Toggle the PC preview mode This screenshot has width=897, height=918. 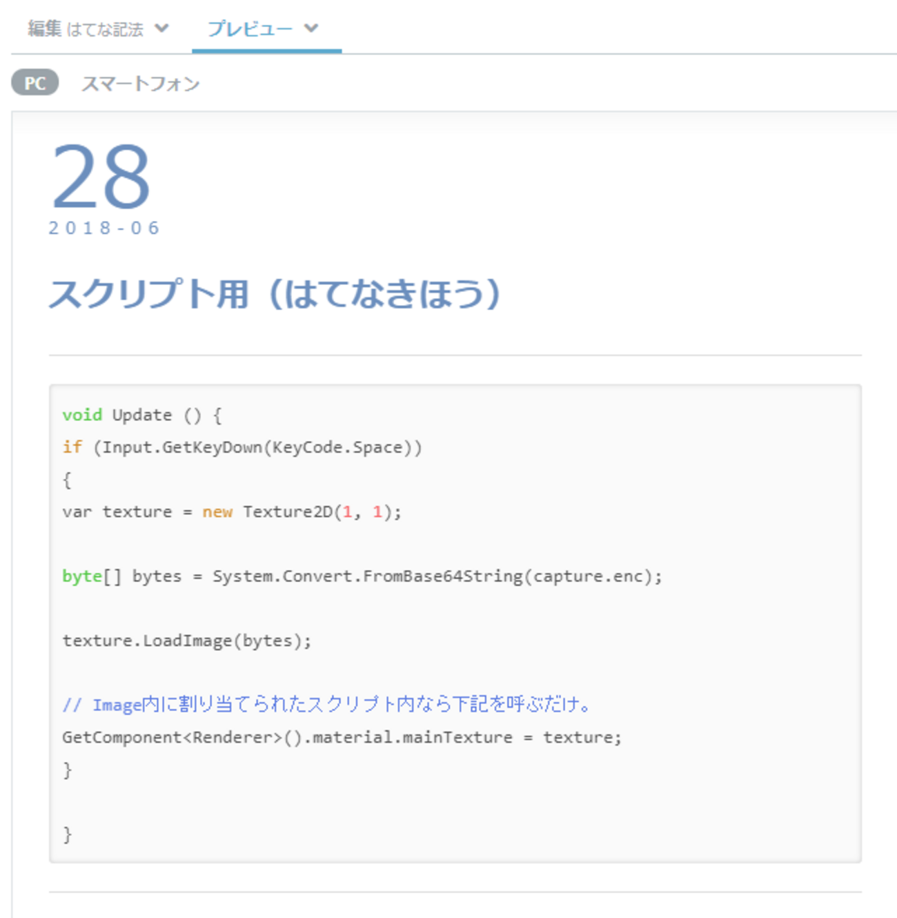click(35, 83)
